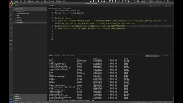
Task: Open macOS Spotlight search icon
Action: [165, 1]
